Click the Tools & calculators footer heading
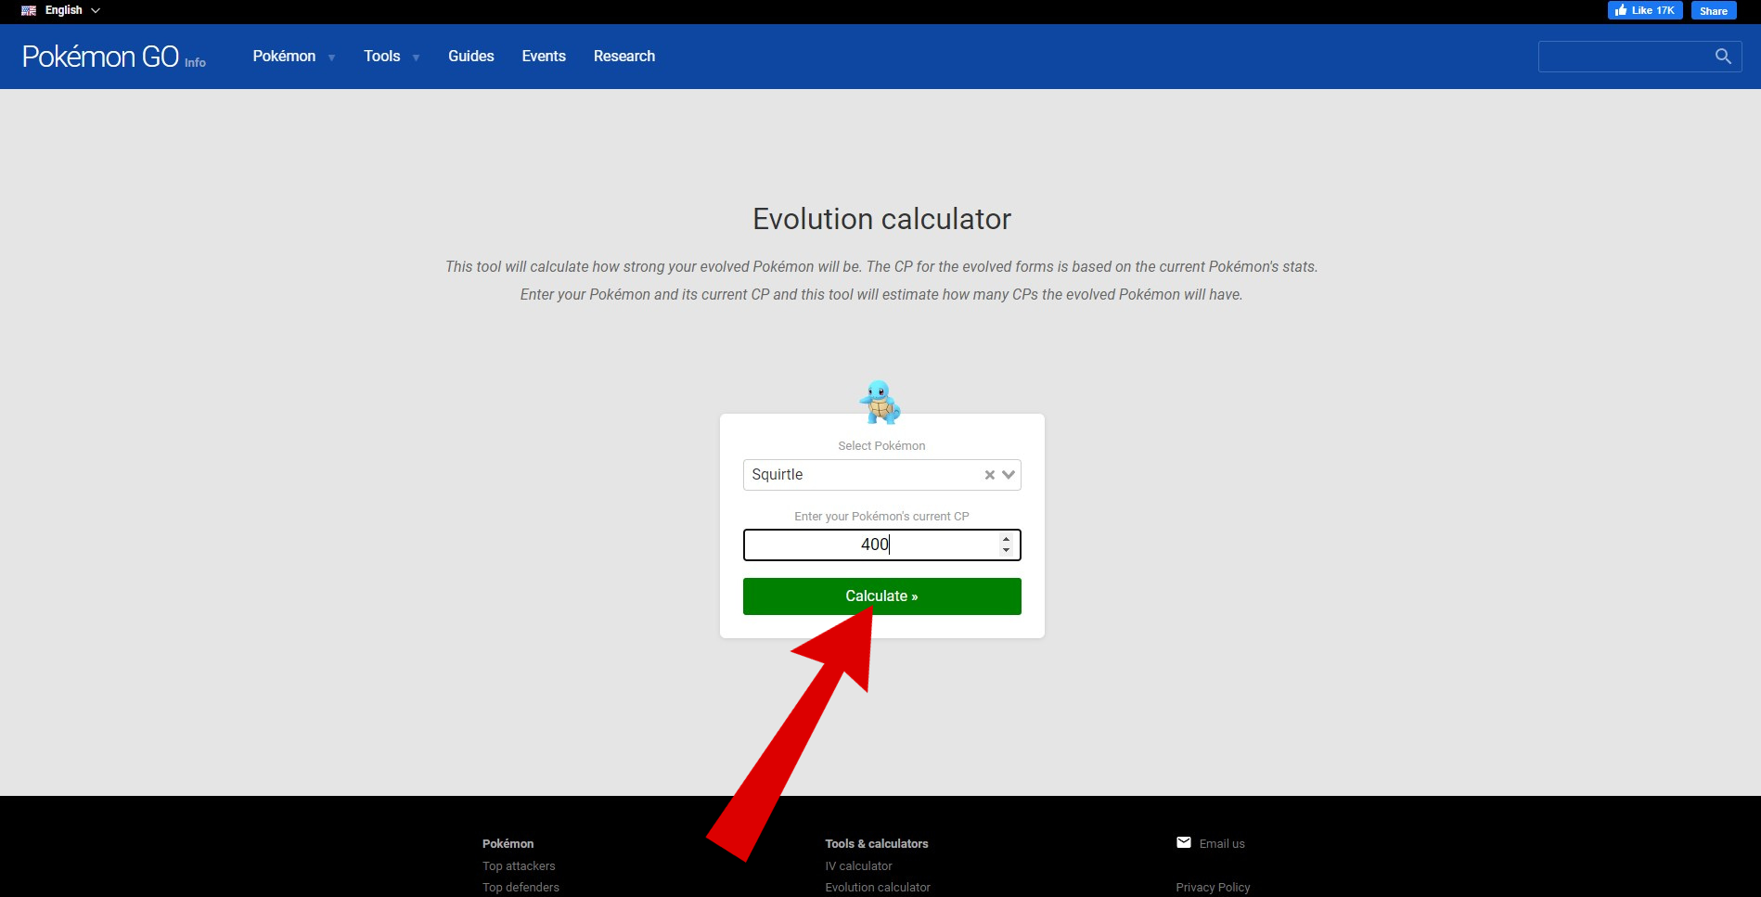 [877, 843]
